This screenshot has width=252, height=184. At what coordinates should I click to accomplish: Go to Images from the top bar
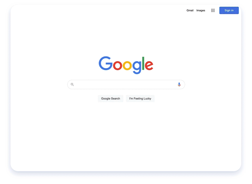point(201,10)
